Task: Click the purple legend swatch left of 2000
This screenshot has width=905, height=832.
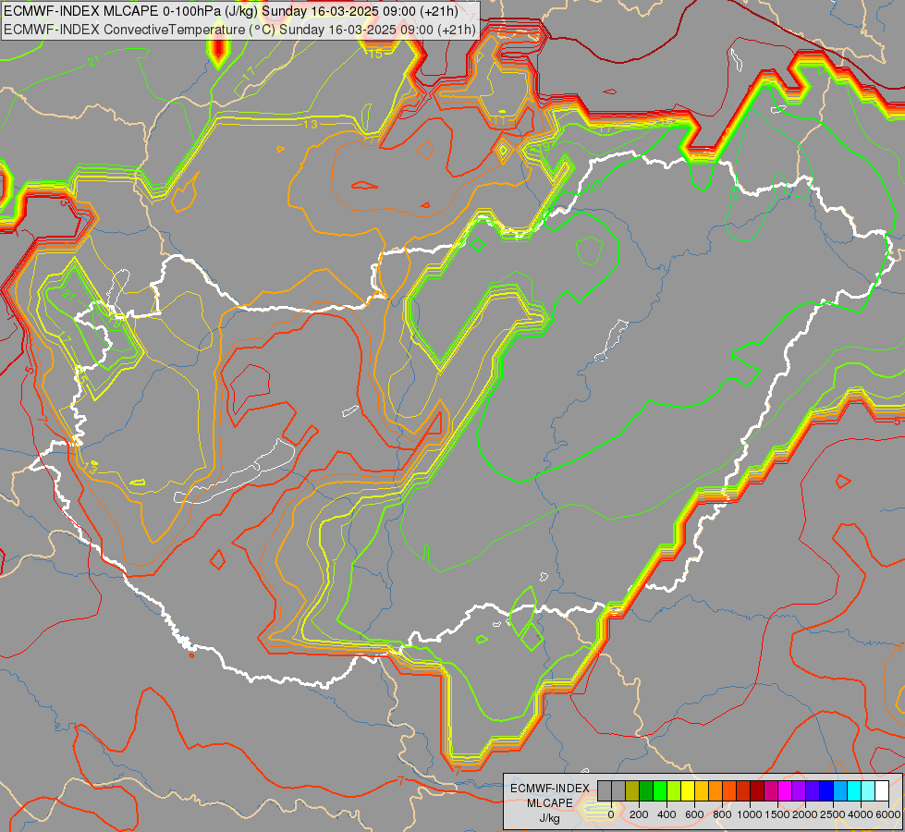Action: (x=800, y=790)
